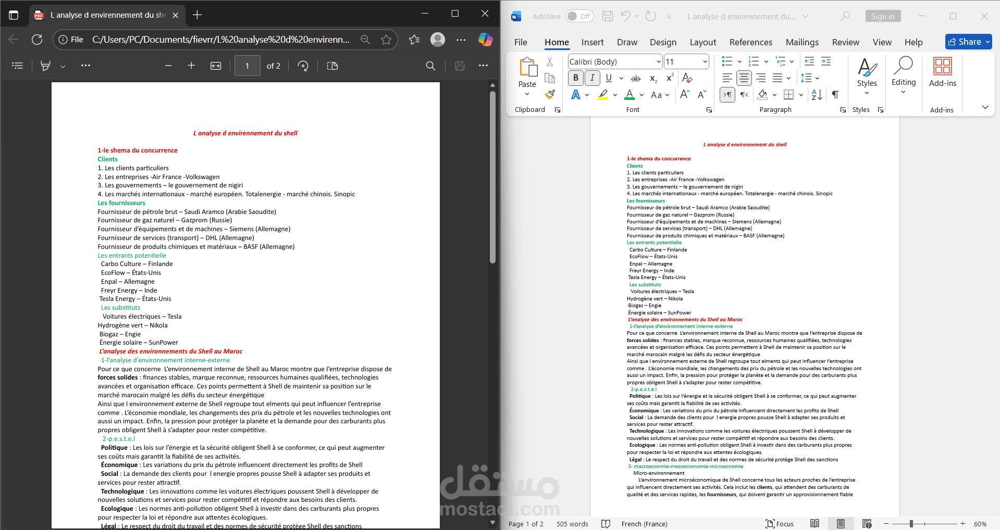The width and height of the screenshot is (1000, 530).
Task: Select the PDF highlight tool
Action: point(46,66)
